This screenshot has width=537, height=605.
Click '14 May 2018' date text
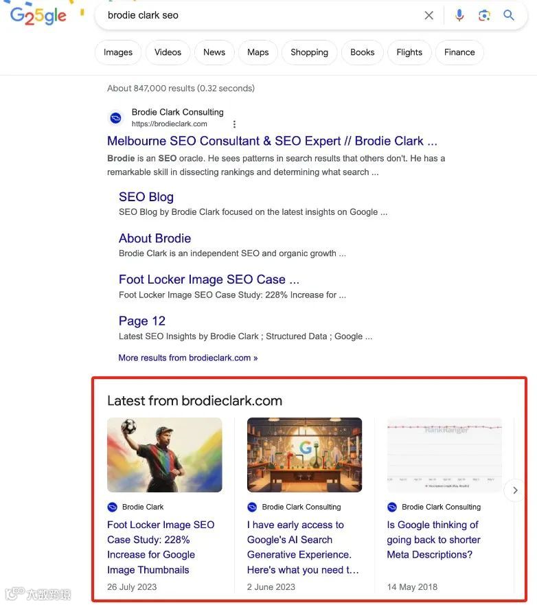pos(413,587)
